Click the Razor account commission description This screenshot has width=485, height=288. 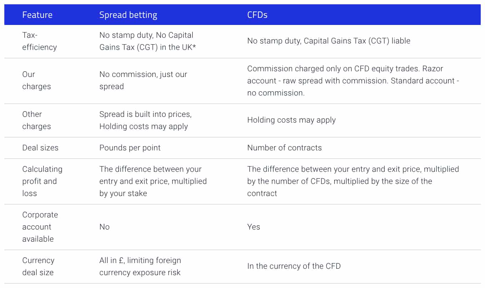point(353,81)
